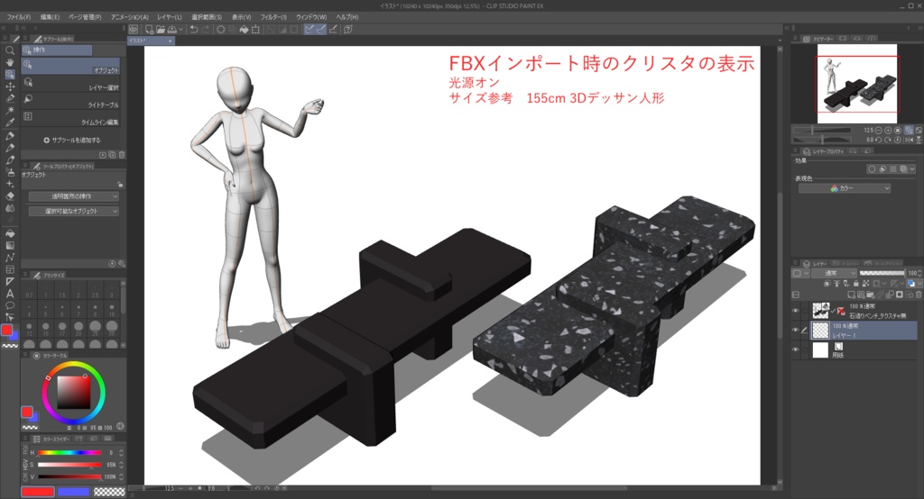The width and height of the screenshot is (924, 499).
Task: Delete layer trash icon in Layer panel
Action: tap(918, 295)
